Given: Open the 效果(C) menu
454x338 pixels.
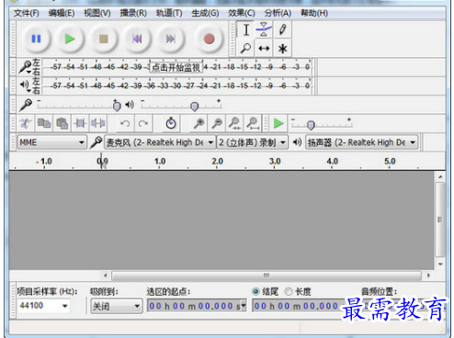Looking at the screenshot, I should point(242,13).
